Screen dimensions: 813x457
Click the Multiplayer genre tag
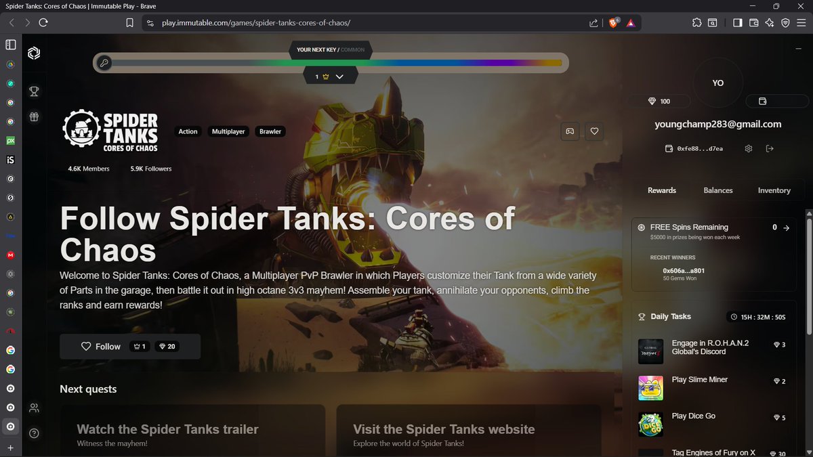pos(228,131)
